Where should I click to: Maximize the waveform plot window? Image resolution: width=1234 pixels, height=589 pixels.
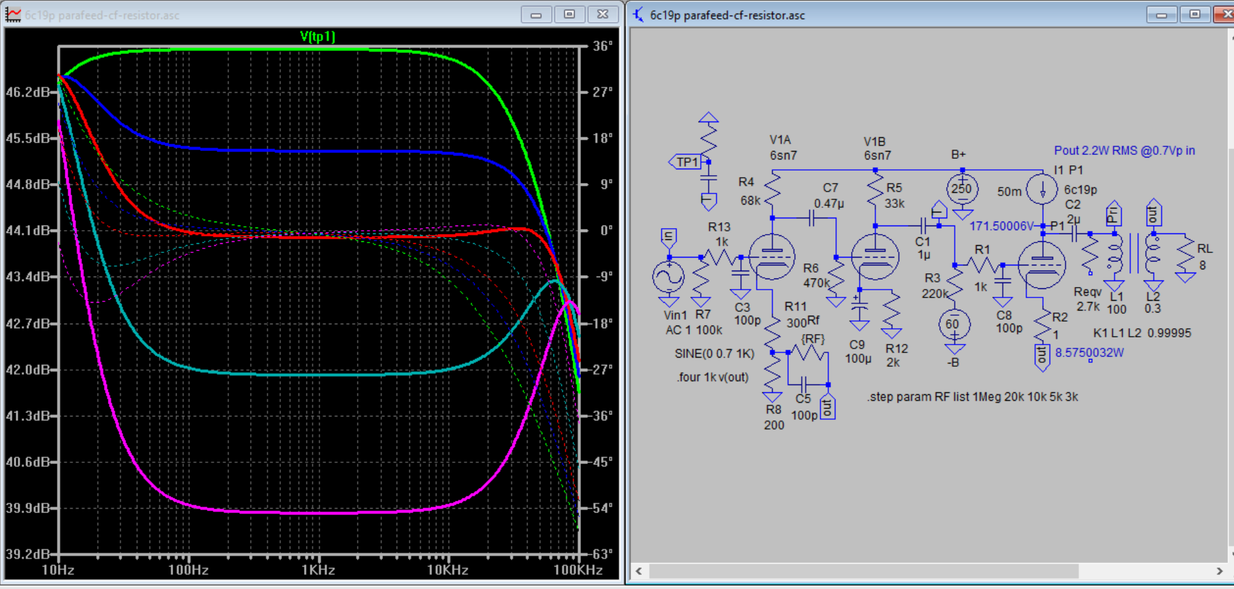pos(569,14)
